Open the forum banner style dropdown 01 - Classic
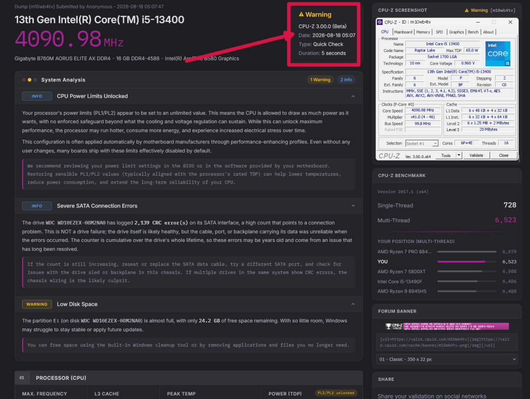This screenshot has width=530, height=399. click(x=447, y=359)
